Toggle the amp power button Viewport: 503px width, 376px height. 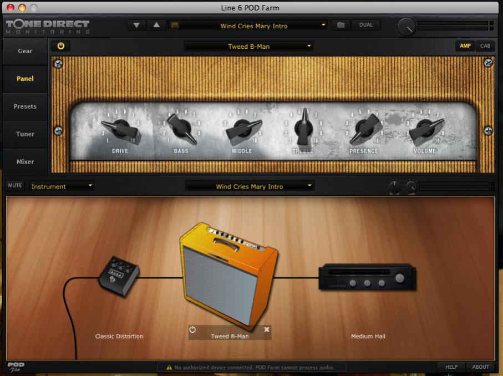click(x=60, y=46)
